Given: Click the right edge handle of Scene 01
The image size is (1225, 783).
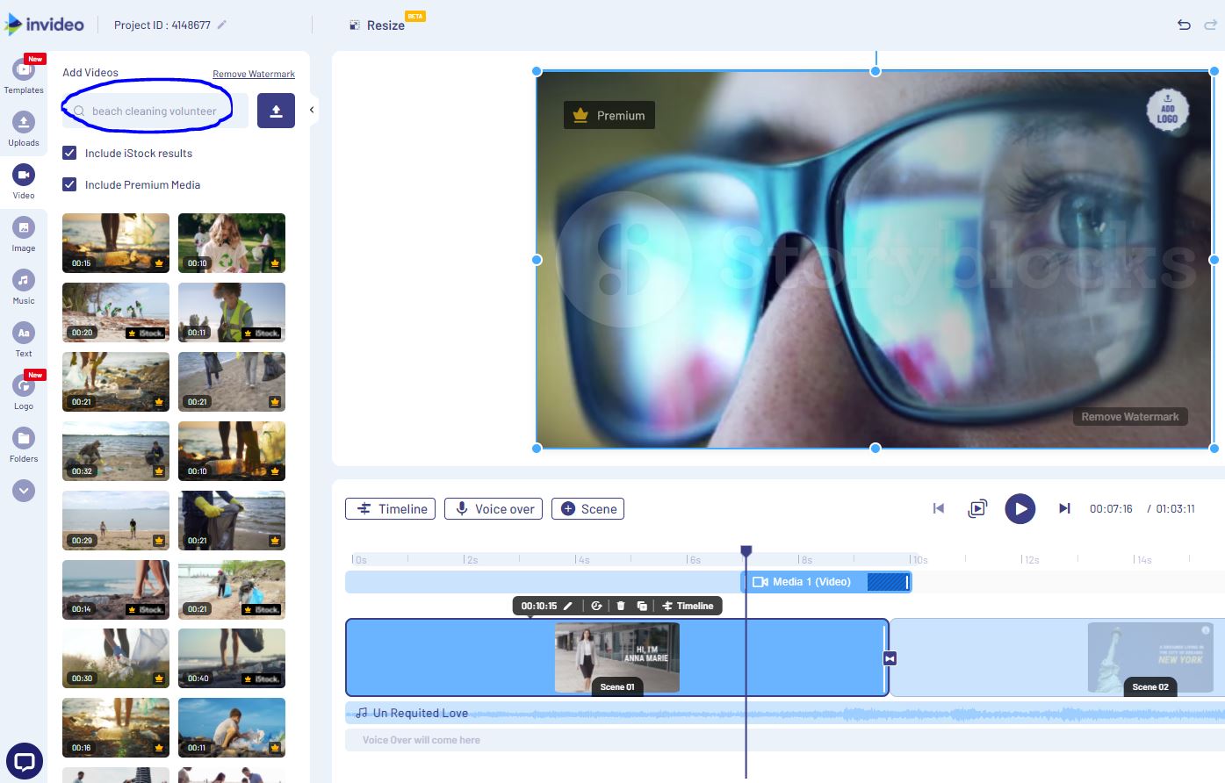Looking at the screenshot, I should [885, 657].
